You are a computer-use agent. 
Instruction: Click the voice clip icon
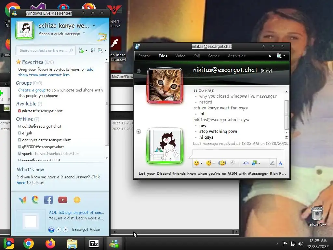tap(233, 163)
